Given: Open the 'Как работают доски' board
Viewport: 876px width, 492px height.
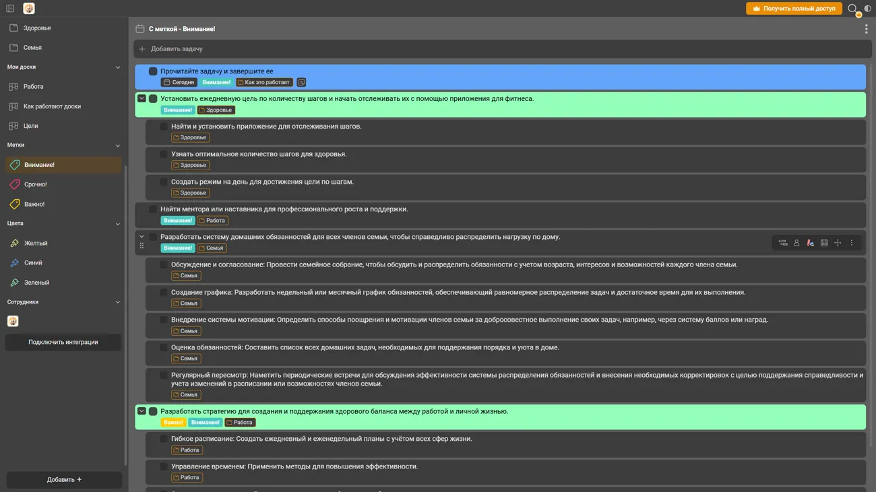Looking at the screenshot, I should coord(52,106).
